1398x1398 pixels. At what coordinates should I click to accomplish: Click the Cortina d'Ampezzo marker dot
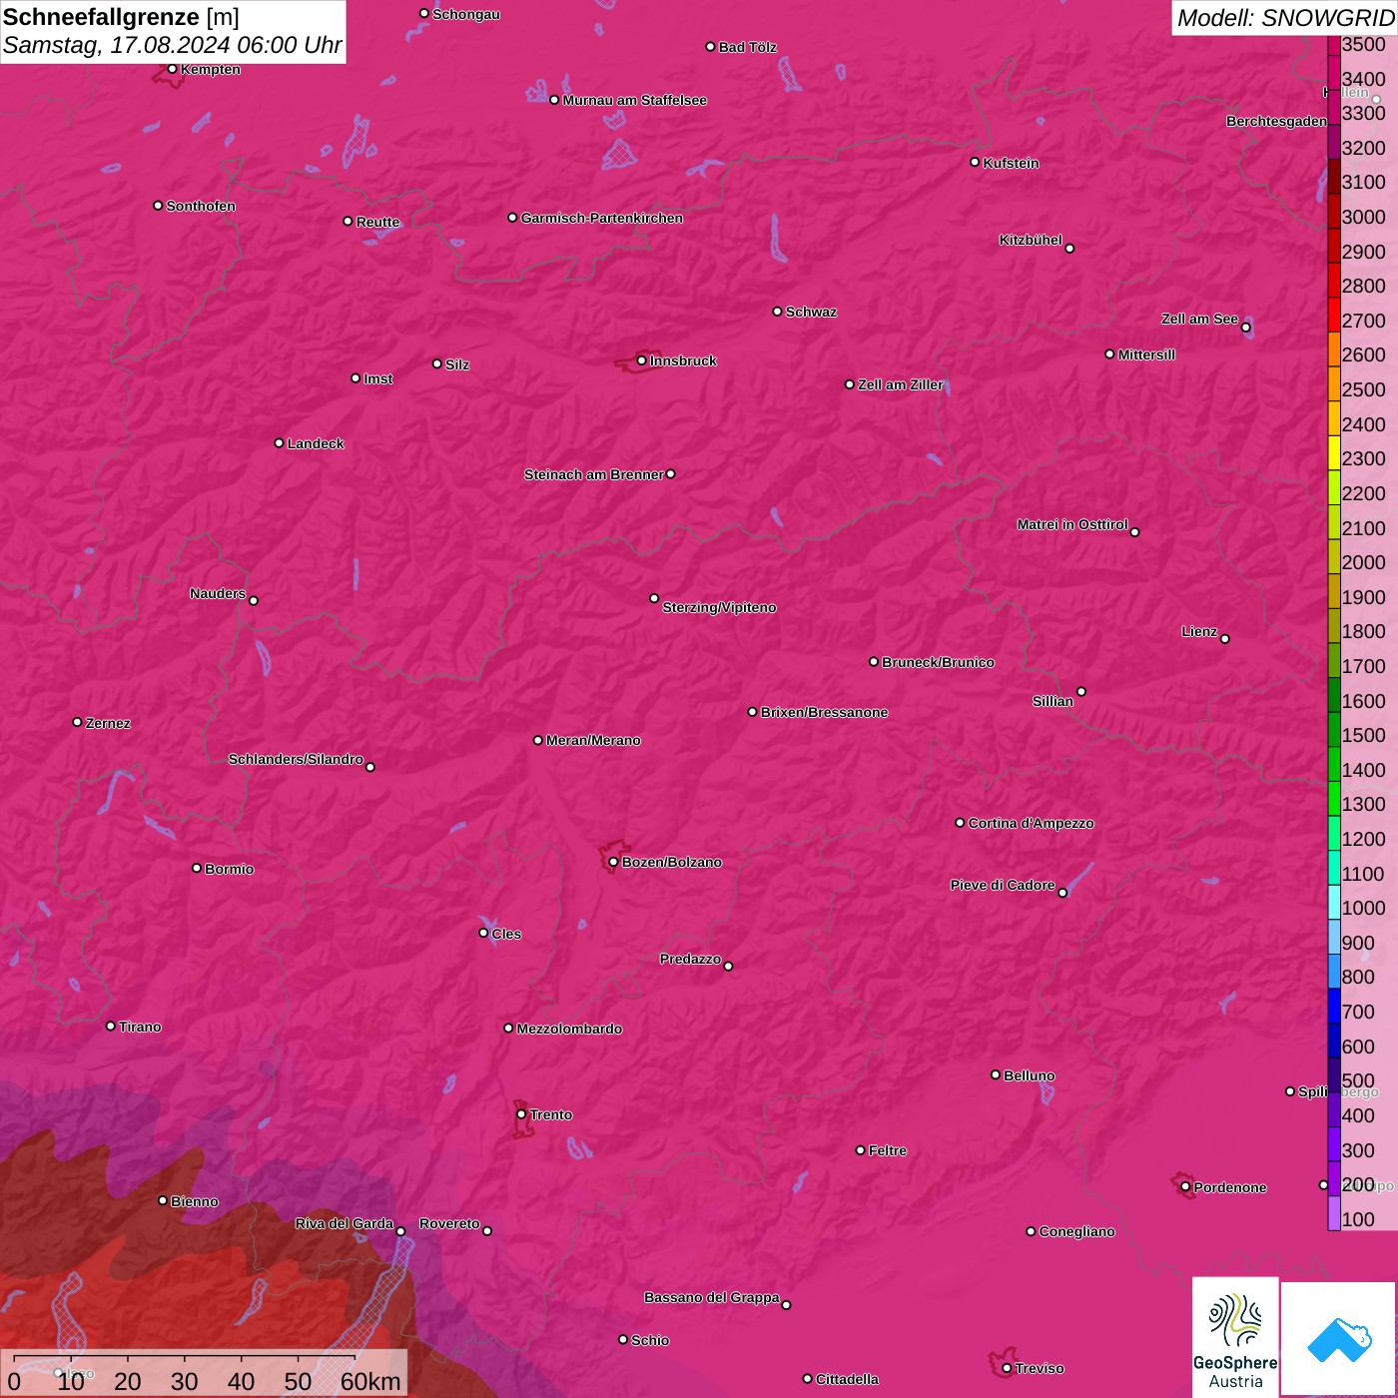pos(960,823)
